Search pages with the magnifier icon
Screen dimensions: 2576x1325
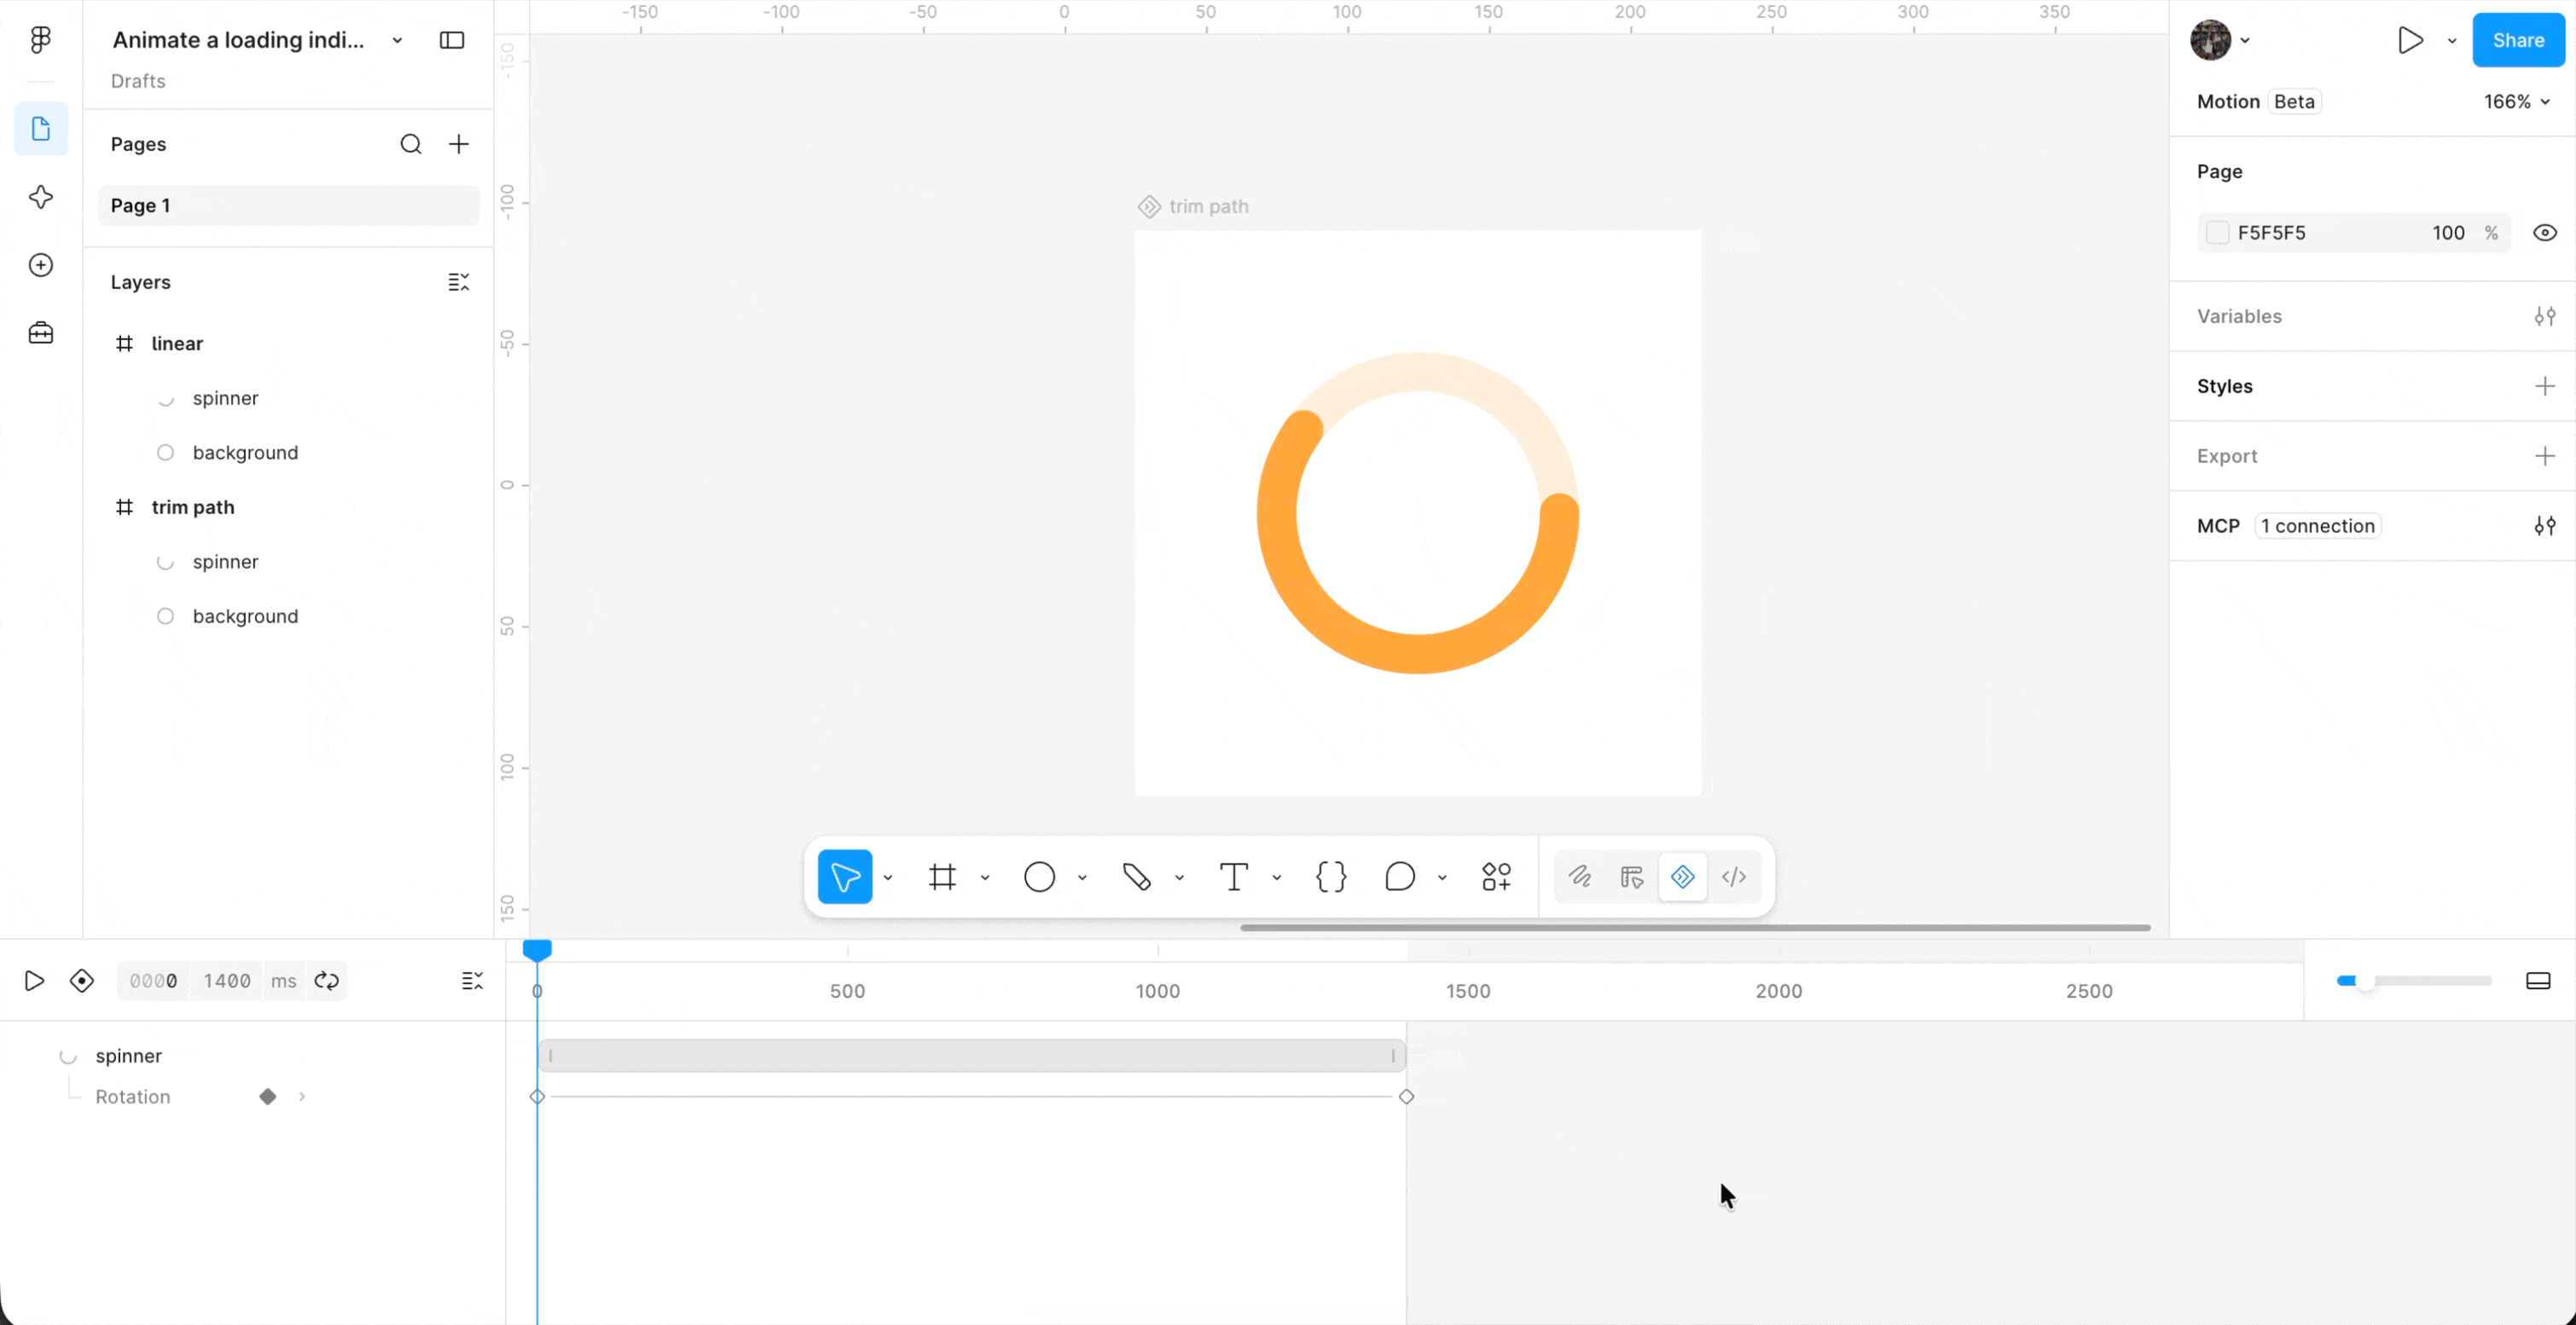pos(411,144)
